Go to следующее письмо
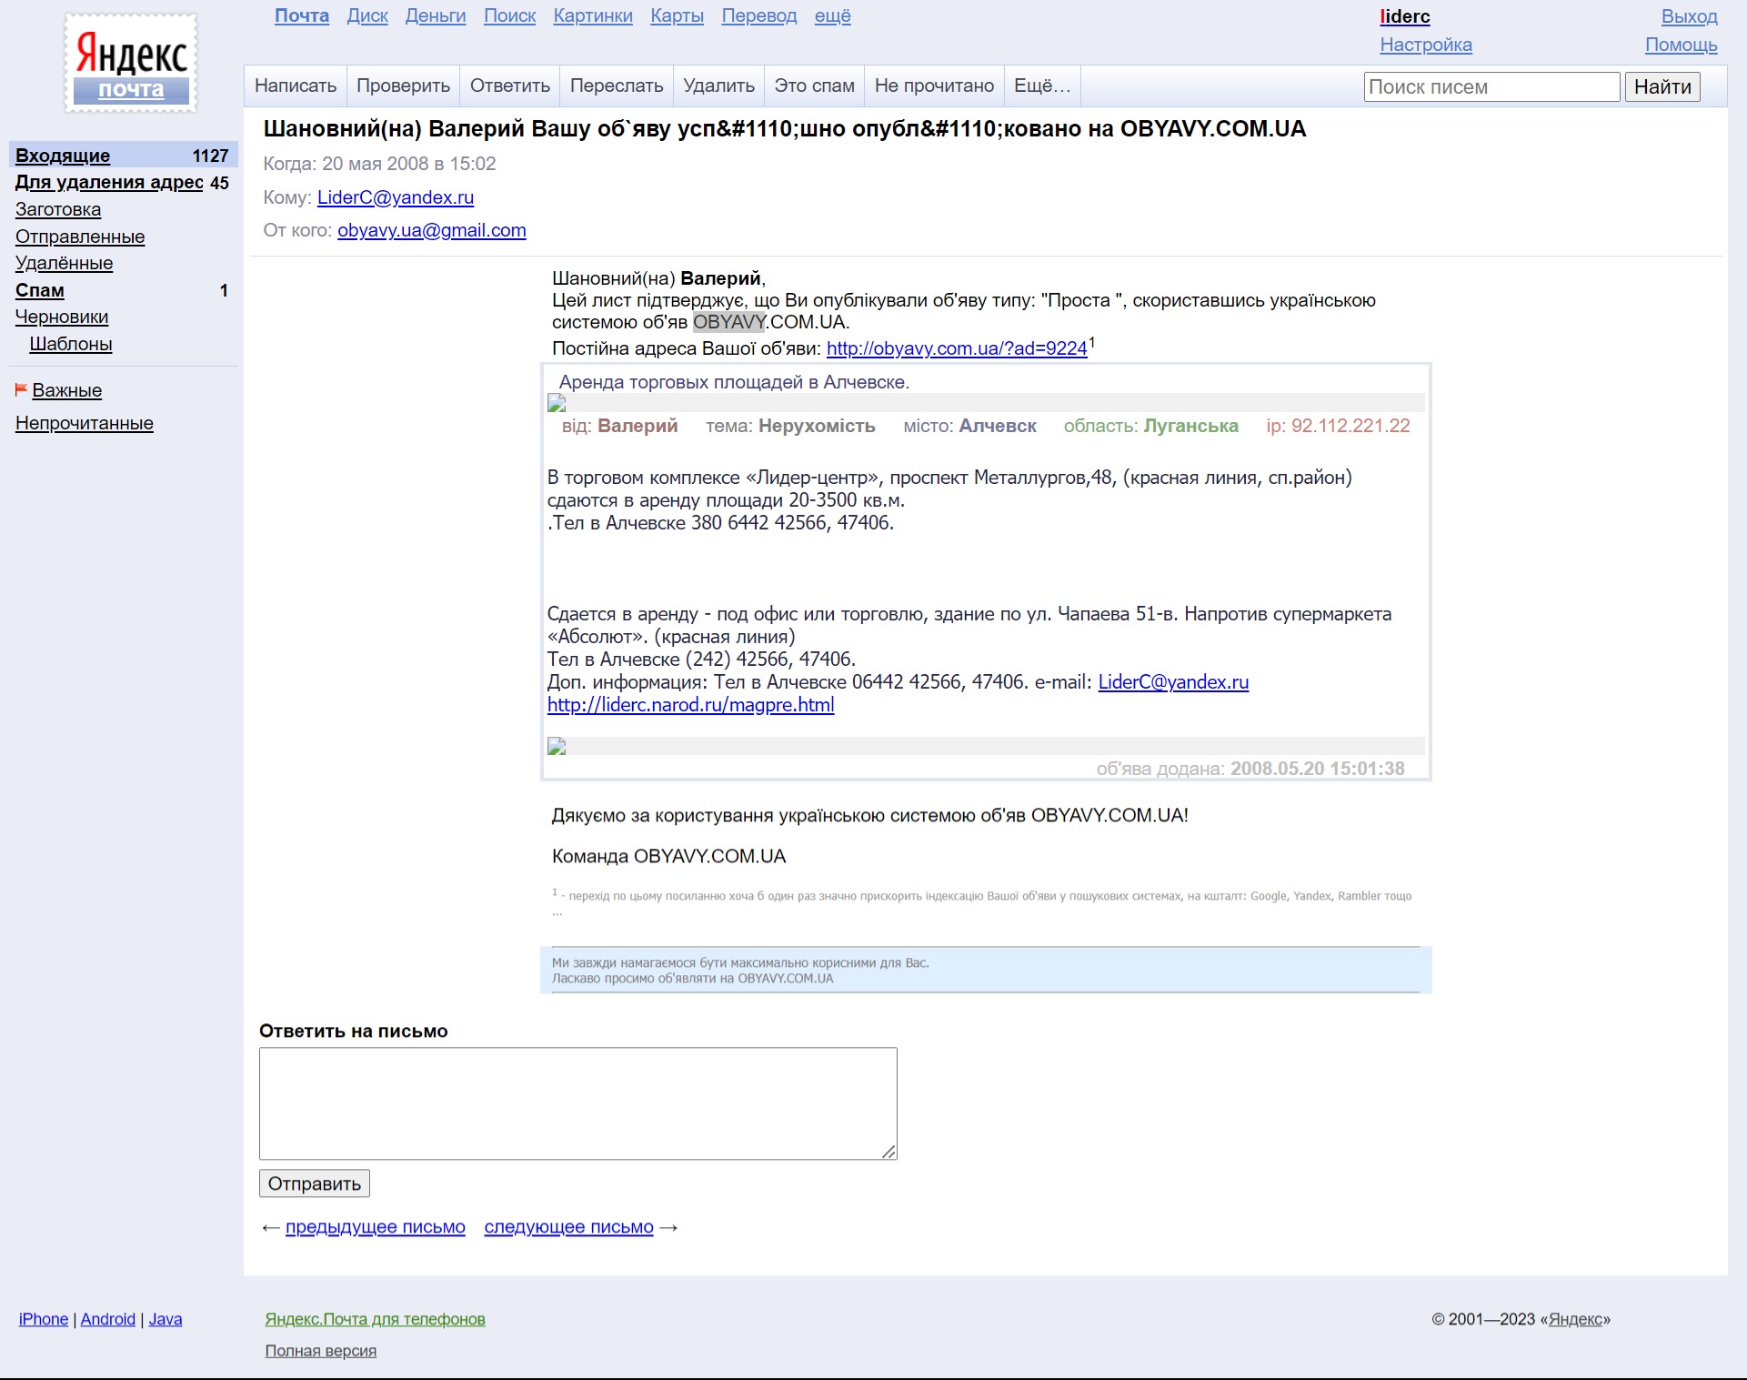1747x1380 pixels. [x=569, y=1227]
